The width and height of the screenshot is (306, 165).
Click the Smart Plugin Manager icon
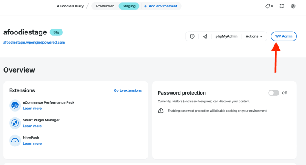click(15, 123)
